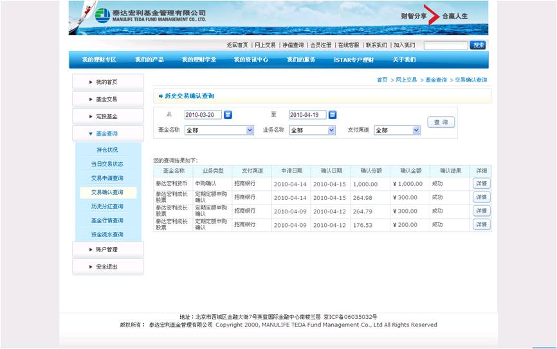Open the end date calendar picker
This screenshot has height=349, width=557.
333,115
